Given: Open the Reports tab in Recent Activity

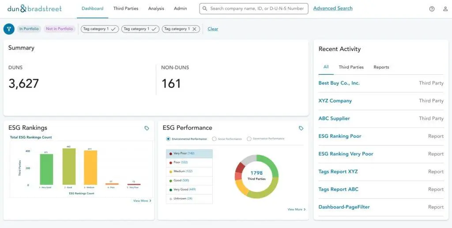Looking at the screenshot, I should [381, 67].
